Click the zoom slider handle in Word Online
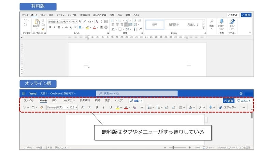The height and width of the screenshot is (153, 273). tap(173, 148)
